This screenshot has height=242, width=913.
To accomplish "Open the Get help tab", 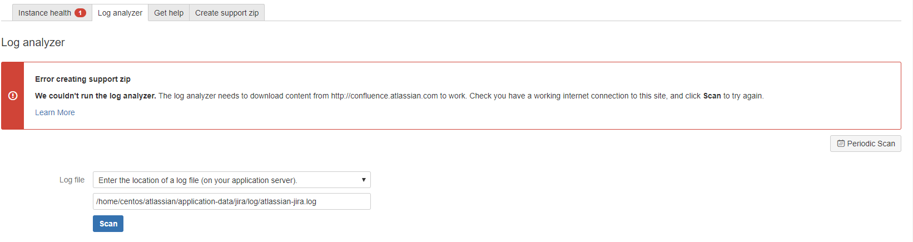I will (168, 13).
